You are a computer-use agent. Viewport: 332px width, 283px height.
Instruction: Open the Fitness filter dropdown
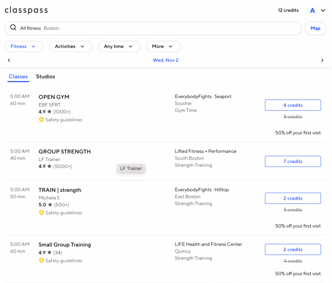pos(24,46)
